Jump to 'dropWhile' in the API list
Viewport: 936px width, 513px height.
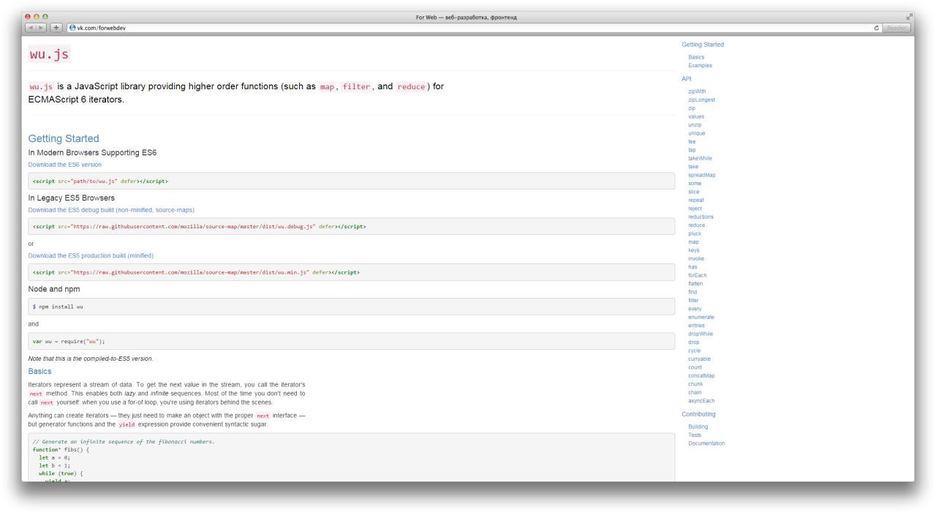click(701, 334)
